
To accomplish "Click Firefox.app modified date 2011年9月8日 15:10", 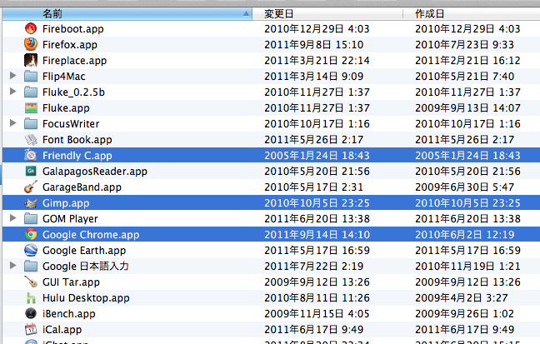I will (313, 45).
